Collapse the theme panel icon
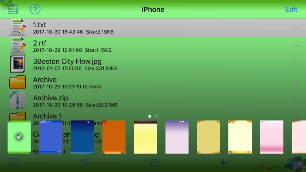This screenshot has height=172, width=306. tap(13, 163)
